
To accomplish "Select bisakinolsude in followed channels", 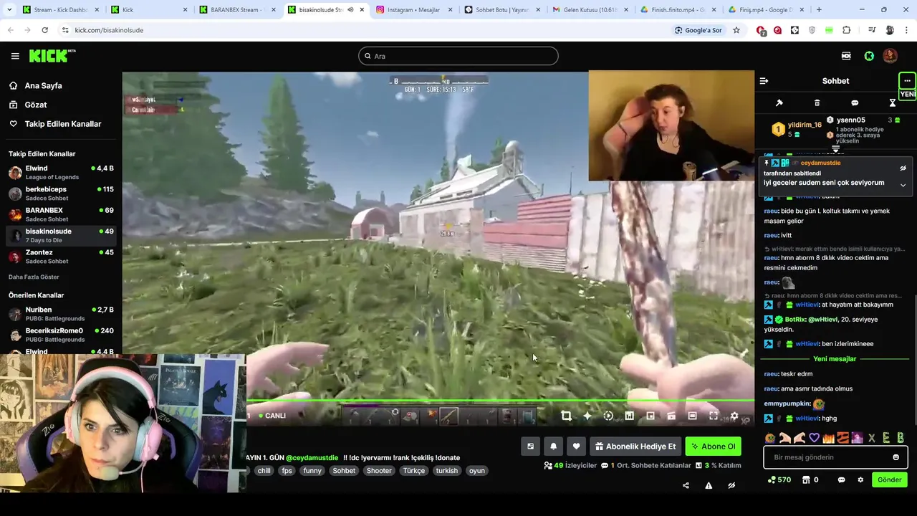I will coord(61,235).
